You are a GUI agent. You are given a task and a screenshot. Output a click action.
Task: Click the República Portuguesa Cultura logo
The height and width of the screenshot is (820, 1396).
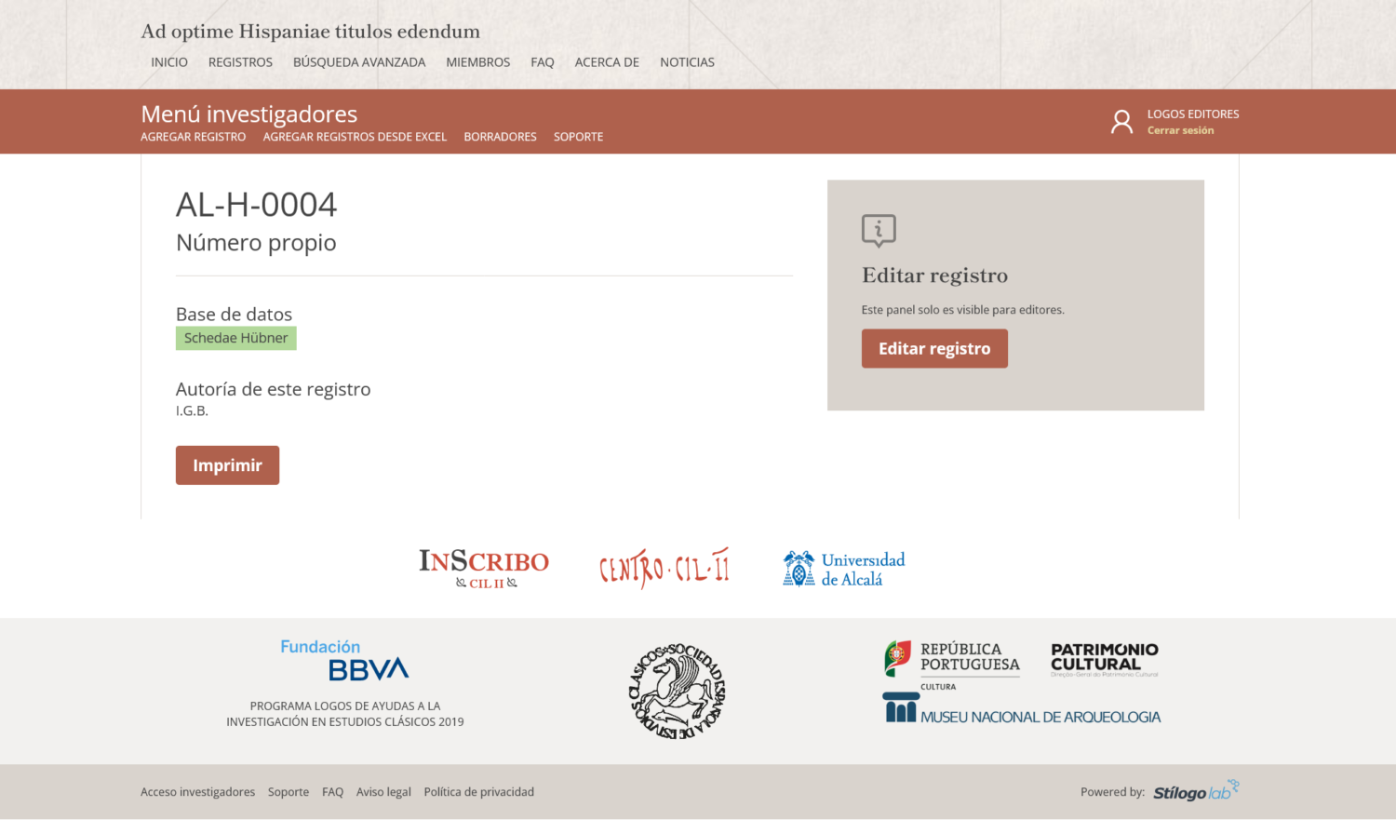(x=951, y=662)
